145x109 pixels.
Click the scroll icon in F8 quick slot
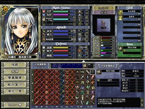pos(85,66)
